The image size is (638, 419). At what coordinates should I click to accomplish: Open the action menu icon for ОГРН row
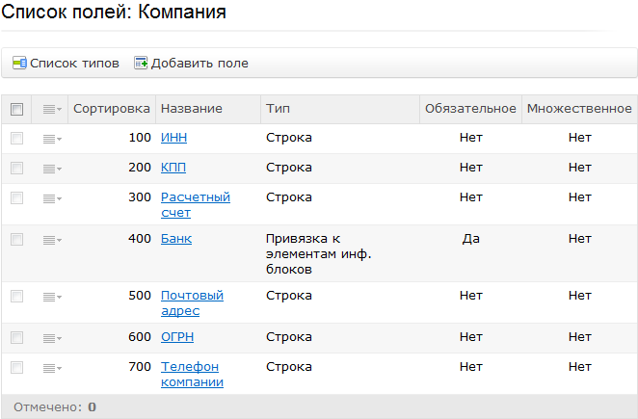coord(52,338)
